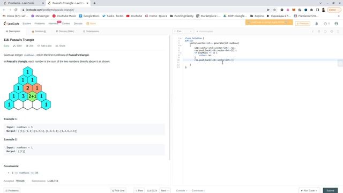Screen dimensions: 343x193
Task: Go to the Next problem
Action: pos(165,191)
